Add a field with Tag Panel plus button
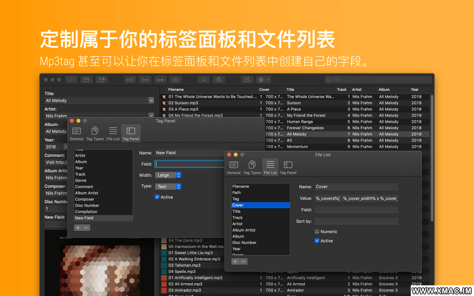474x296 pixels. coord(78,228)
